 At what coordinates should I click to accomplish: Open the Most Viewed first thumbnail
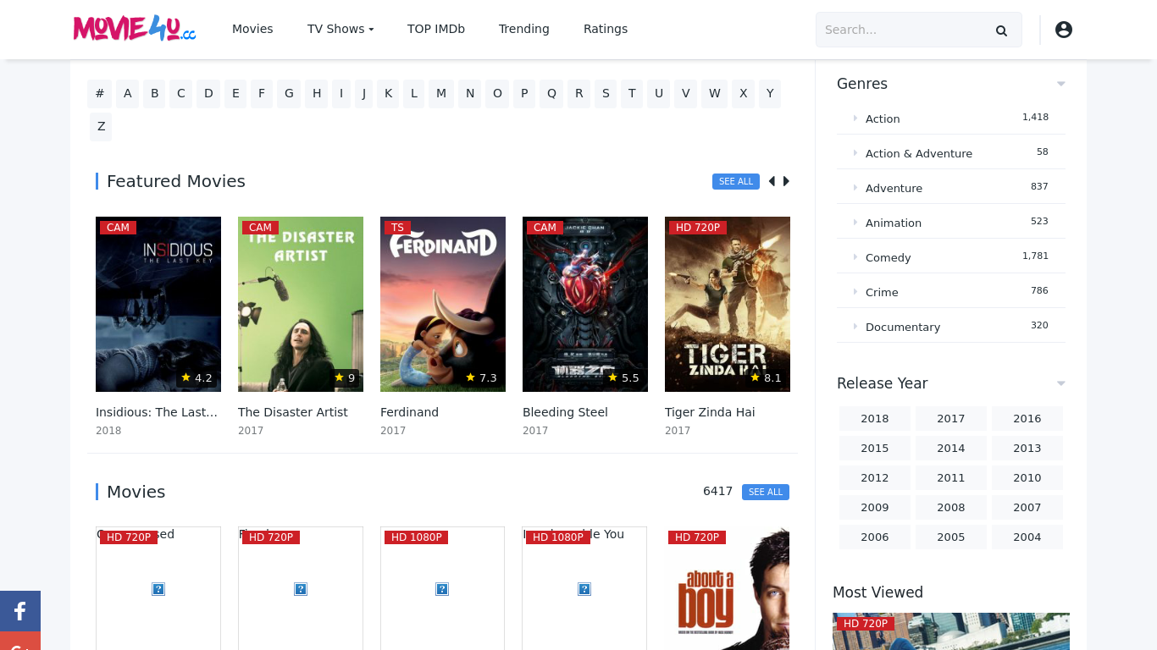point(951,631)
